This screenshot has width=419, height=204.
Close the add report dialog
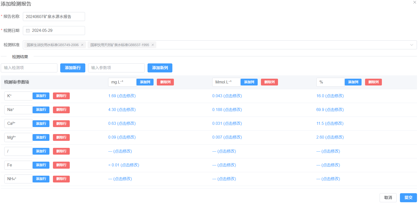click(x=414, y=3)
